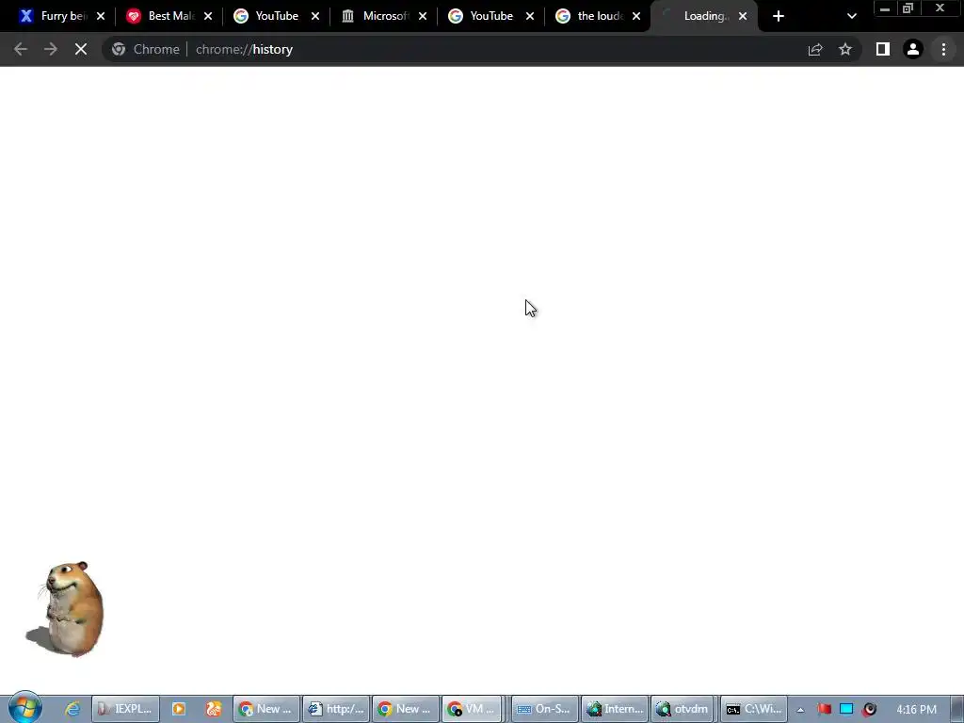Switch to the http:/... taskbar window
964x723 pixels.
336,709
